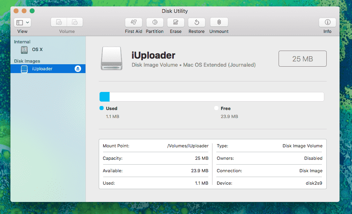The image size is (352, 214).
Task: Click the Connection 'Disk Image' value
Action: coord(311,171)
